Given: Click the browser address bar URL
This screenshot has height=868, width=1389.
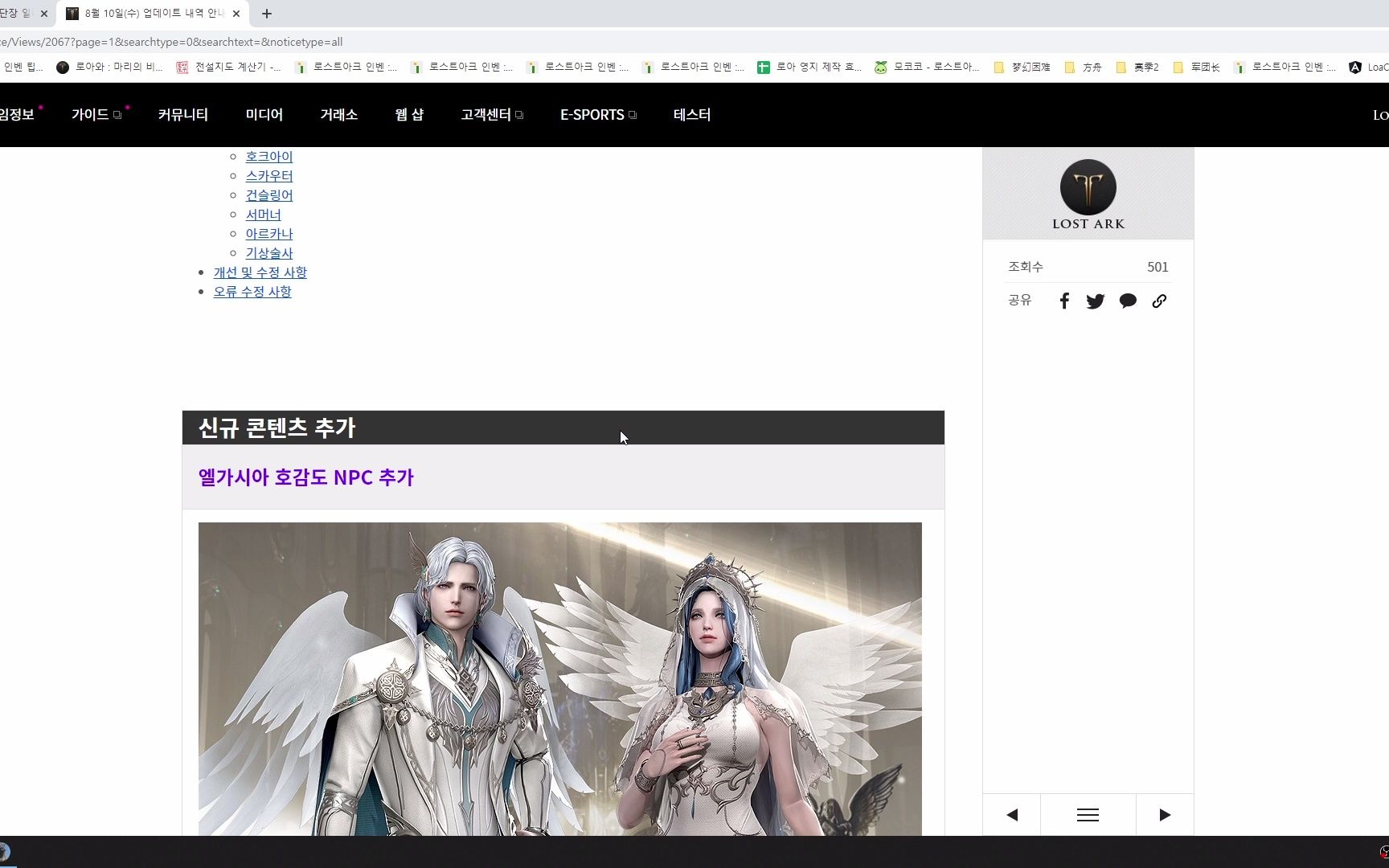Looking at the screenshot, I should coord(172,42).
